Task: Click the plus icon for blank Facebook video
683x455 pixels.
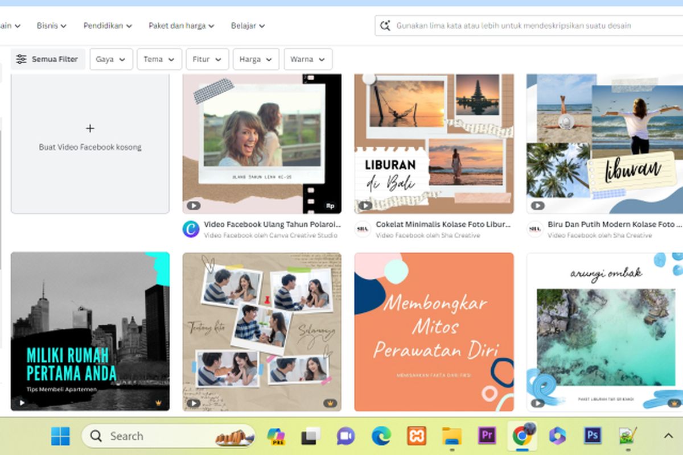Action: pyautogui.click(x=90, y=129)
